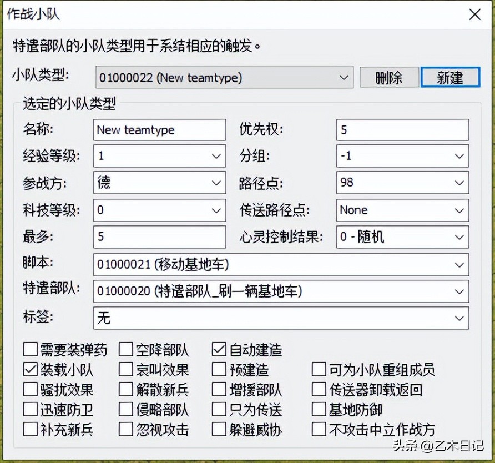This screenshot has width=495, height=463.
Task: Disable the 自动建造 checkbox
Action: (x=219, y=350)
